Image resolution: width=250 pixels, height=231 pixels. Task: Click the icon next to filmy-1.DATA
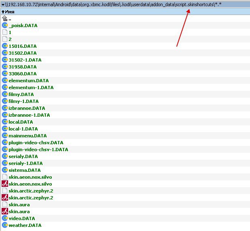pyautogui.click(x=5, y=101)
